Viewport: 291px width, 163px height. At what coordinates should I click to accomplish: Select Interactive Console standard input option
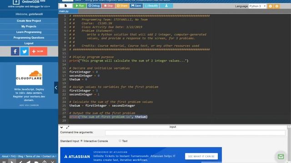click(x=81, y=141)
